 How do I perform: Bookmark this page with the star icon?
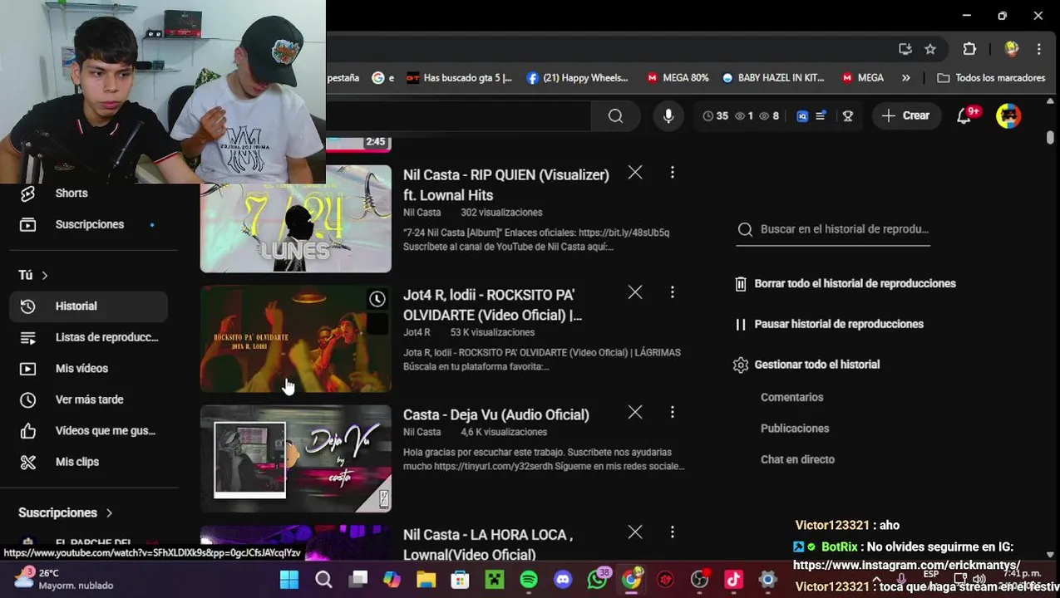pyautogui.click(x=930, y=49)
